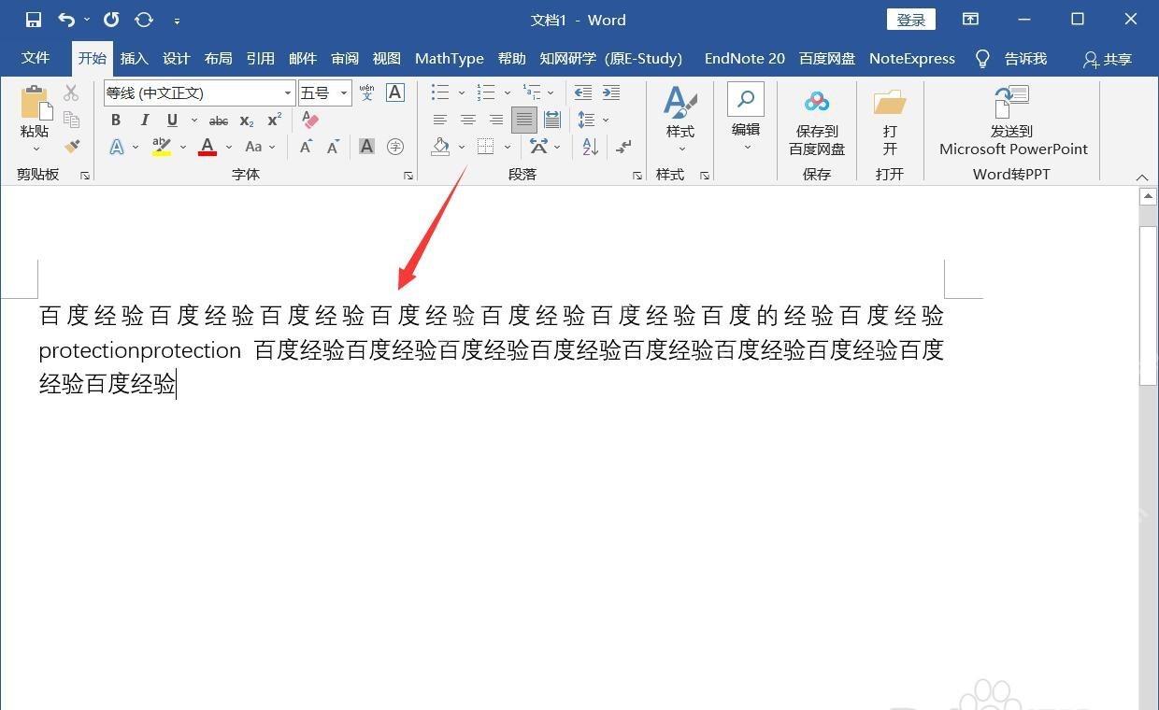Open the paragraph dialog launcher
Viewport: 1159px width, 710px height.
(x=637, y=176)
